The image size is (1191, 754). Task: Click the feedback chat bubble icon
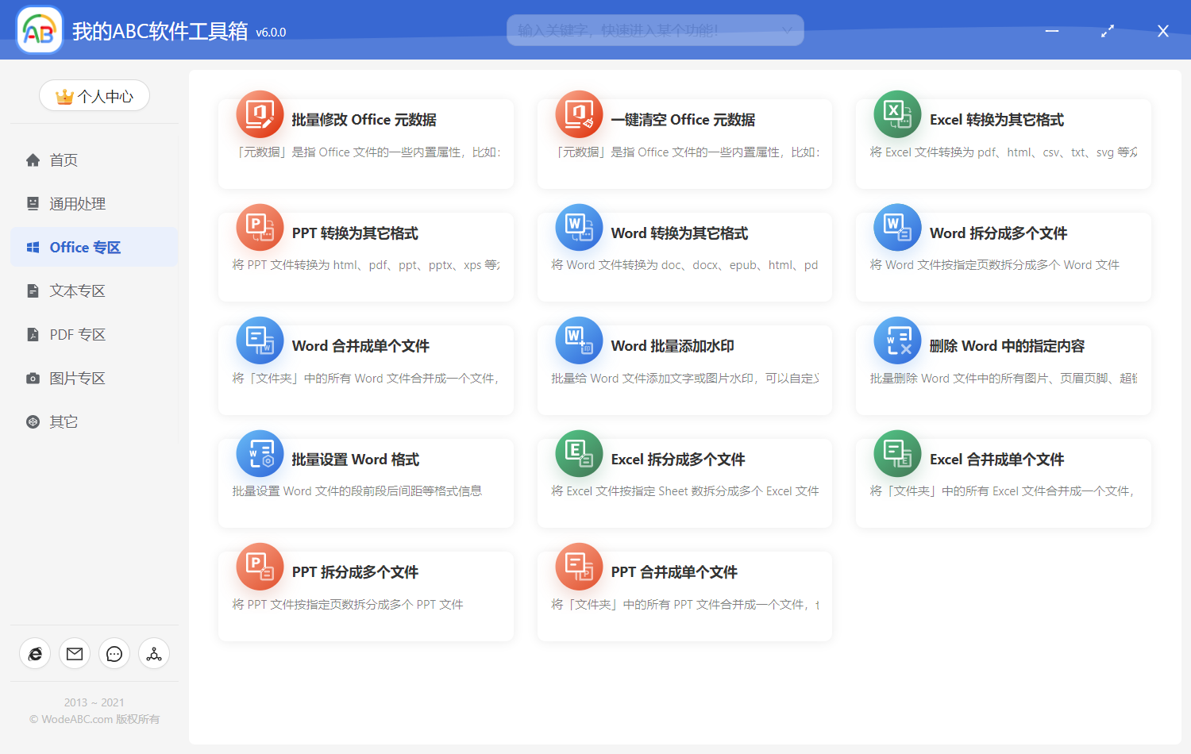[114, 653]
